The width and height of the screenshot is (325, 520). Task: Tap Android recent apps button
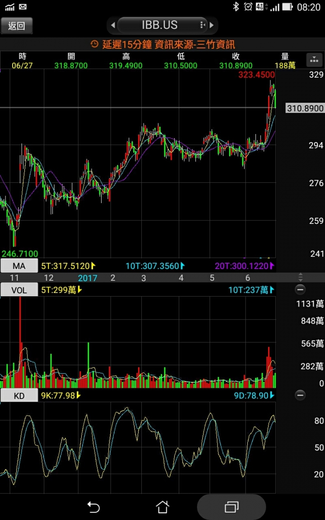tap(232, 507)
